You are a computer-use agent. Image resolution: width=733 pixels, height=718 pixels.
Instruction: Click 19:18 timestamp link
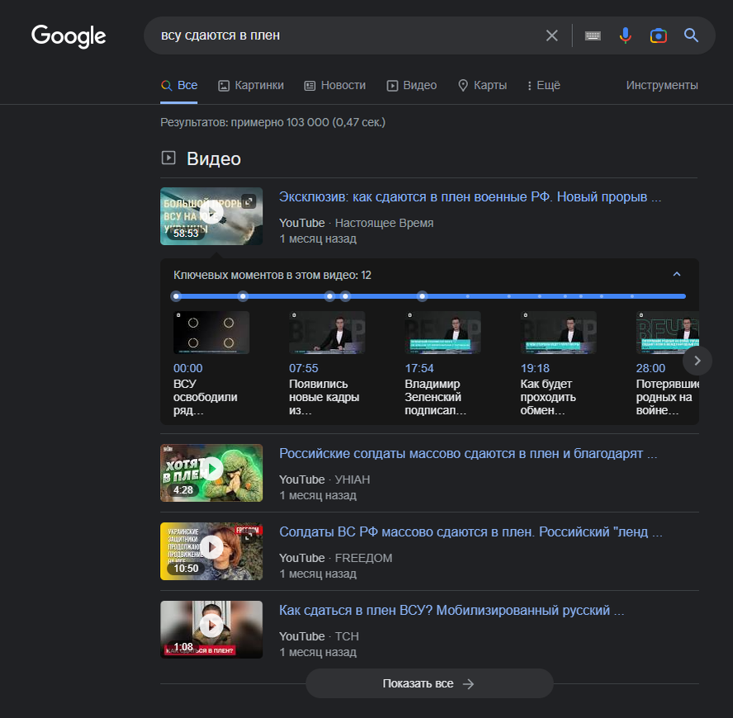[x=535, y=368]
